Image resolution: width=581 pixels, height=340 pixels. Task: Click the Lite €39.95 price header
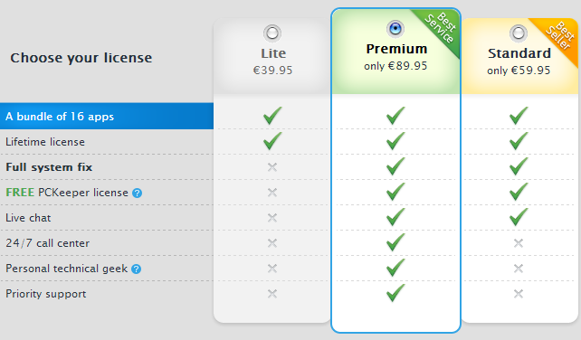(x=272, y=61)
